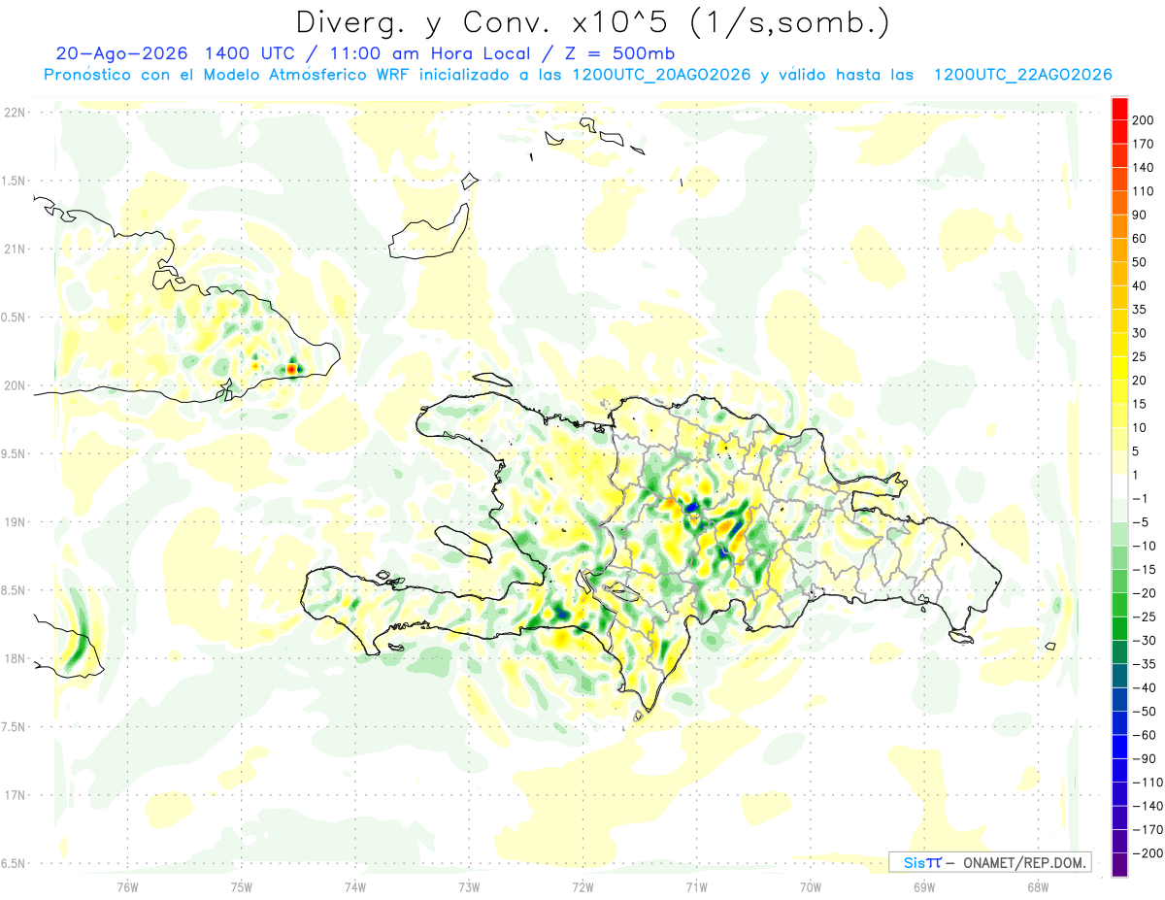Click the '70W' longitude label
This screenshot has height=900, width=1165.
click(811, 886)
